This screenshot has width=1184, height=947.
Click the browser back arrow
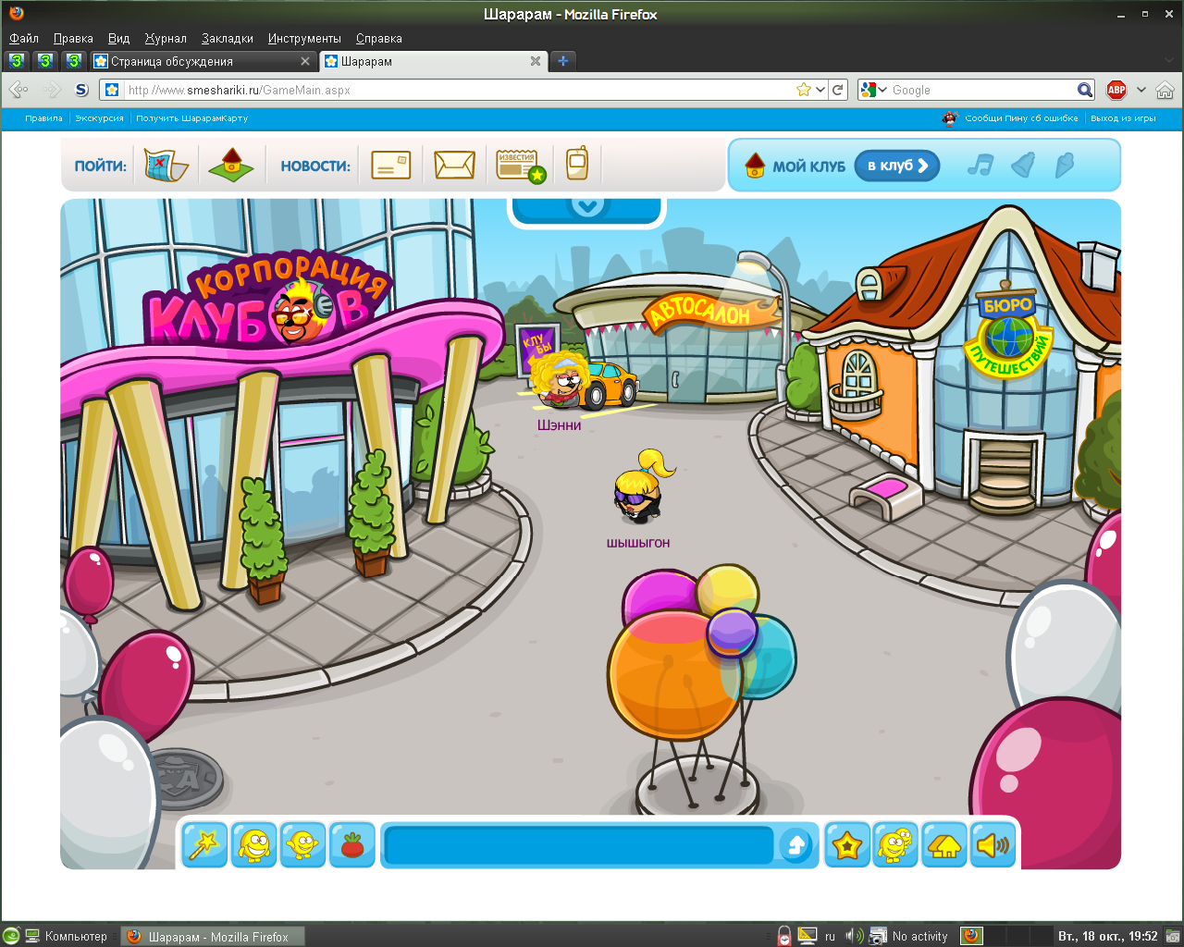point(17,90)
